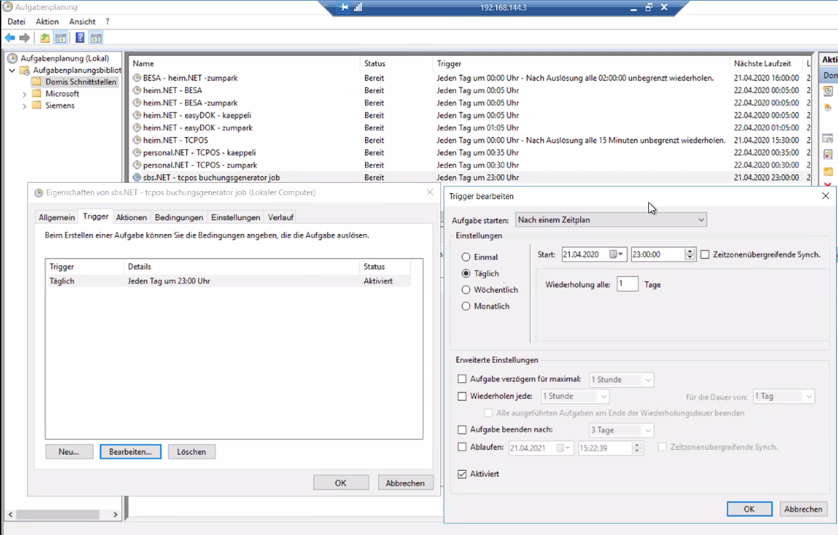Click the new folder icon in Aktionen pane
Screen dimensions: 838x535
click(x=828, y=171)
